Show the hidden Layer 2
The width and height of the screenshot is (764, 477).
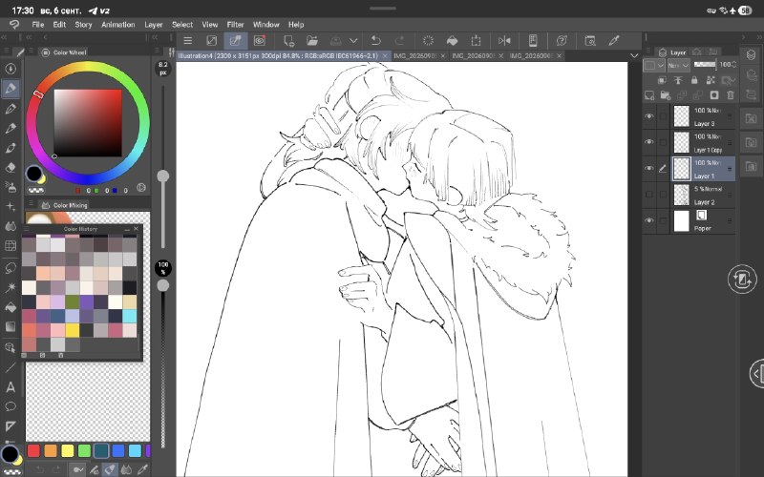tap(648, 195)
